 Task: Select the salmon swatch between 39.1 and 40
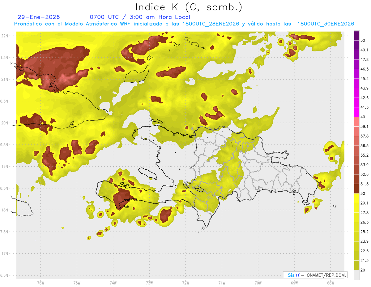[356, 122]
